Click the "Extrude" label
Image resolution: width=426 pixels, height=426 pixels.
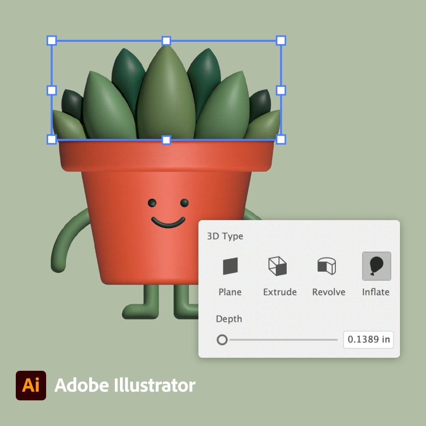pyautogui.click(x=280, y=292)
